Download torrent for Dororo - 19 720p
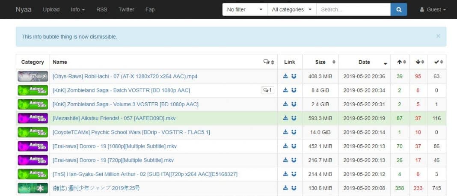This screenshot has height=196, width=457. tap(286, 160)
